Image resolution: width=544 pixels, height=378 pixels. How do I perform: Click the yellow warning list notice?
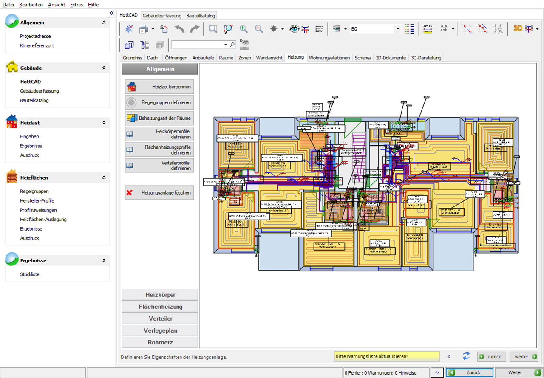click(x=387, y=356)
